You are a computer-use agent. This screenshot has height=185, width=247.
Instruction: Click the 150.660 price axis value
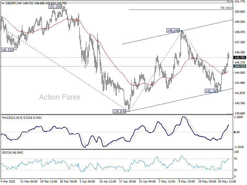240,12
